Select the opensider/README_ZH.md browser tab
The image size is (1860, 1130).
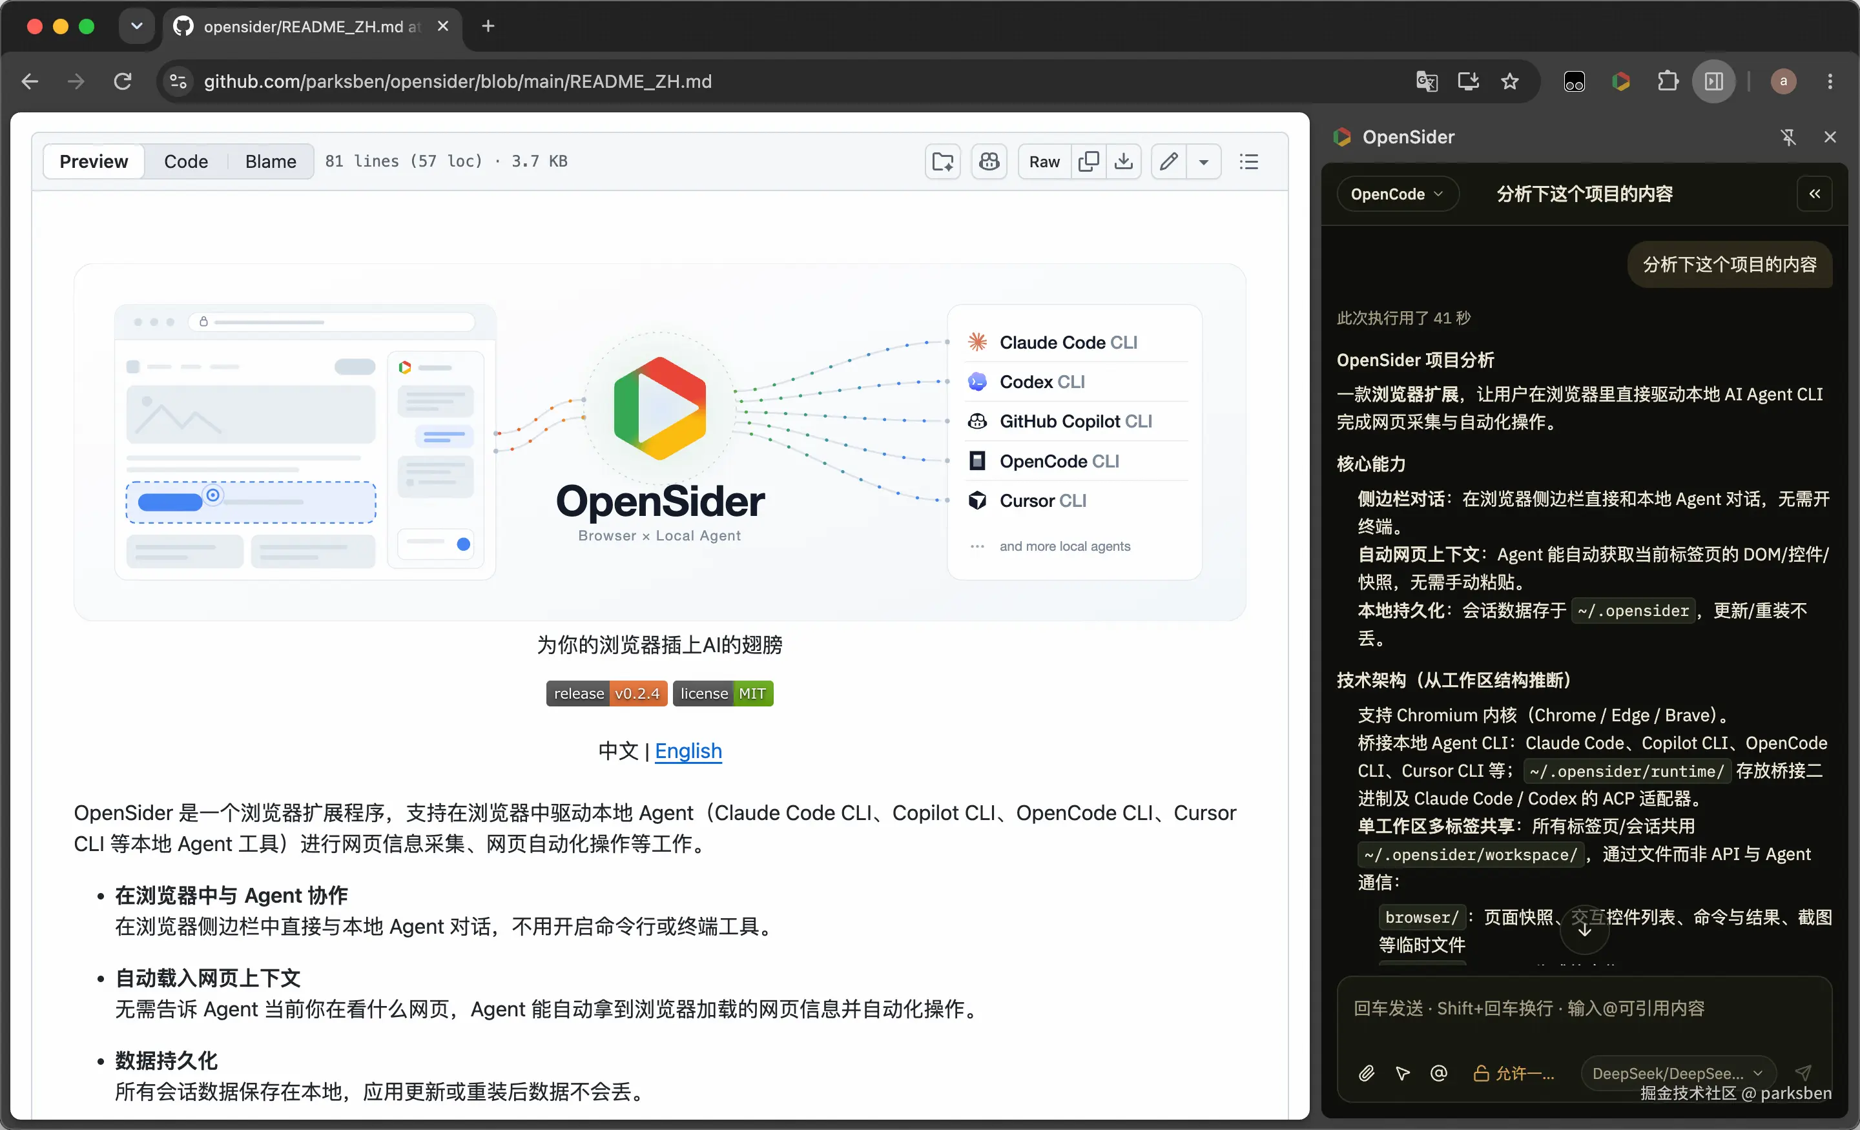pos(312,26)
